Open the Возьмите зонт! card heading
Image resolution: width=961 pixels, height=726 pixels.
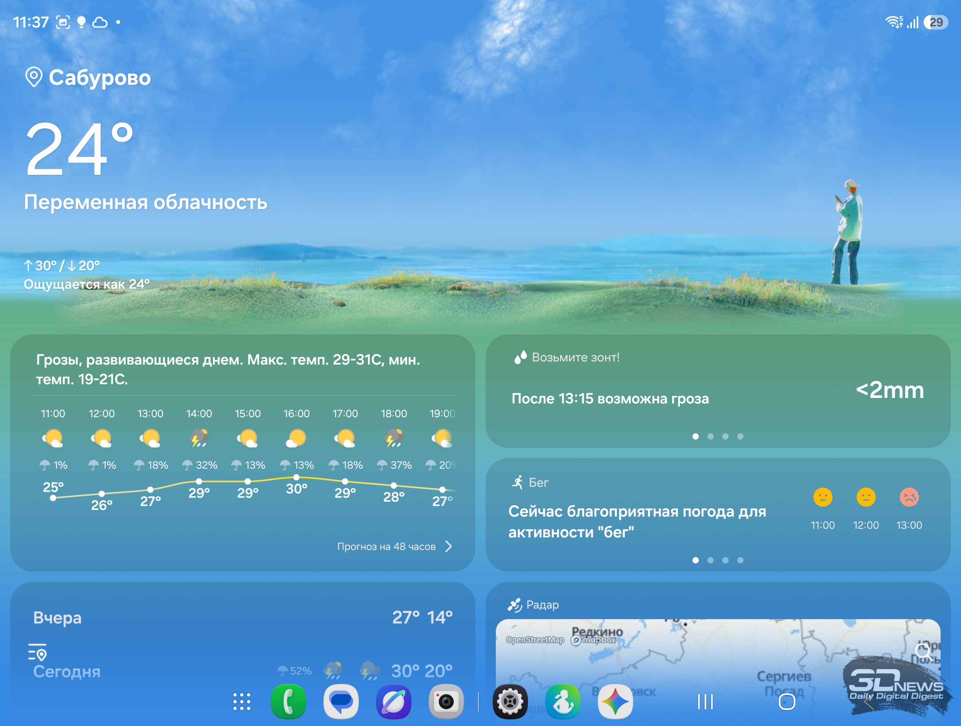[x=576, y=357]
